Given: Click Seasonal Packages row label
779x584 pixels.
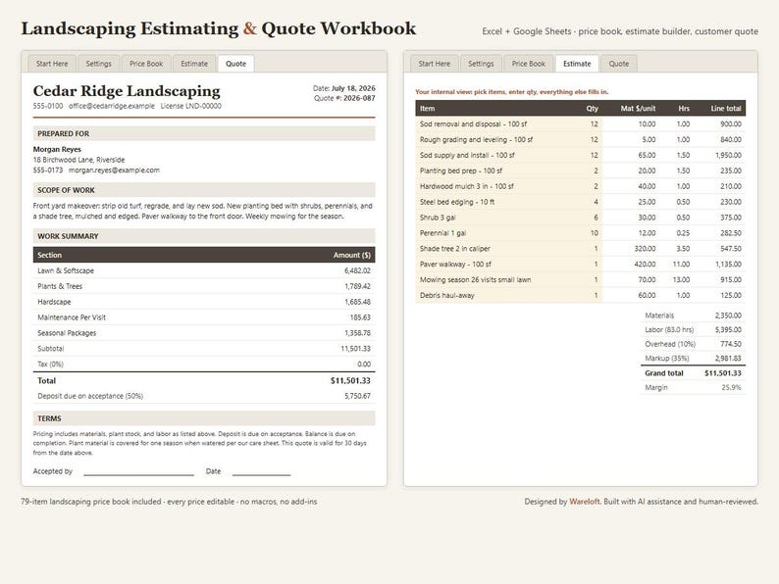Looking at the screenshot, I should 67,333.
